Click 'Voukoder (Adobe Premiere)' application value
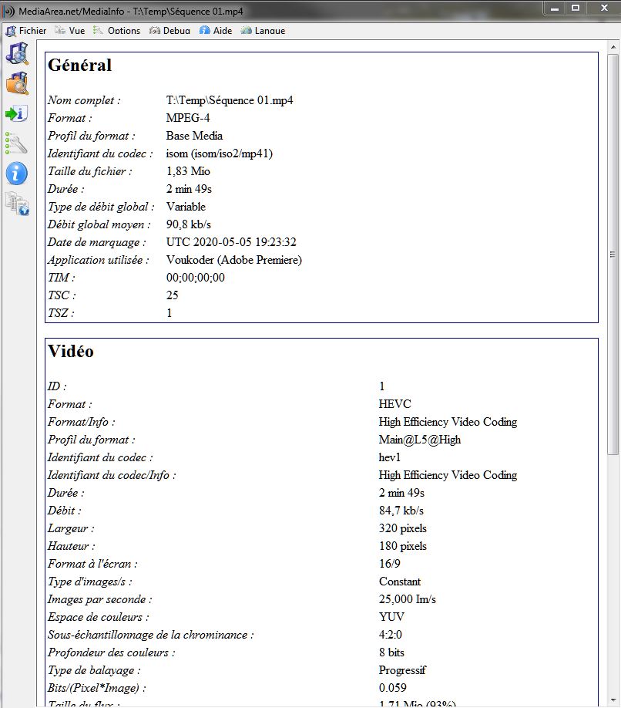 tap(234, 260)
